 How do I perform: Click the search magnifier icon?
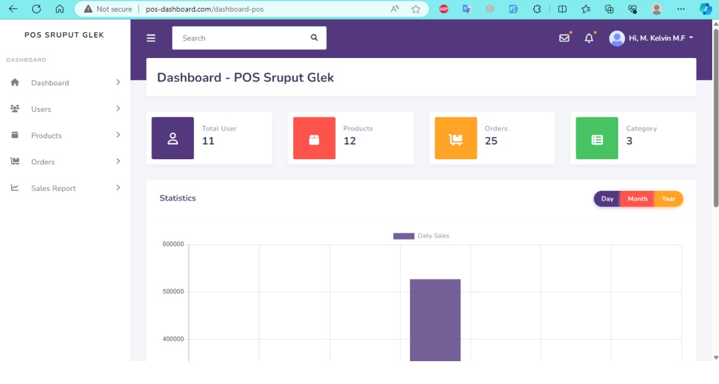[314, 38]
